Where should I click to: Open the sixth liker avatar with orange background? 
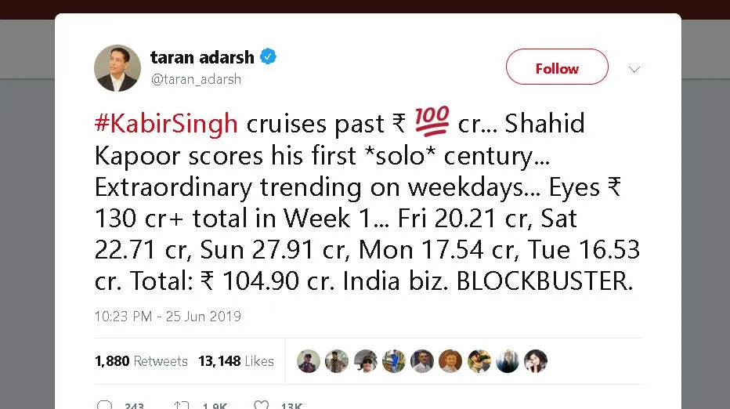click(x=450, y=361)
